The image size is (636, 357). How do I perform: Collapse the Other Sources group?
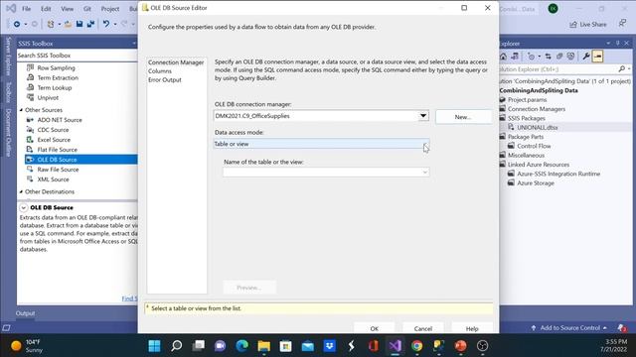point(21,110)
